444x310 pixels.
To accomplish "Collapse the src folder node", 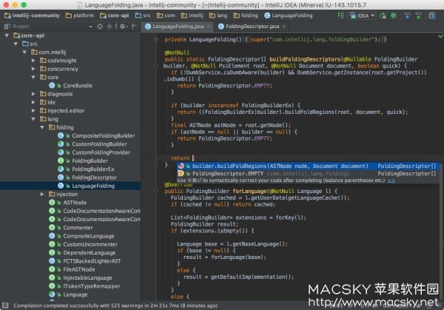I will pos(16,44).
